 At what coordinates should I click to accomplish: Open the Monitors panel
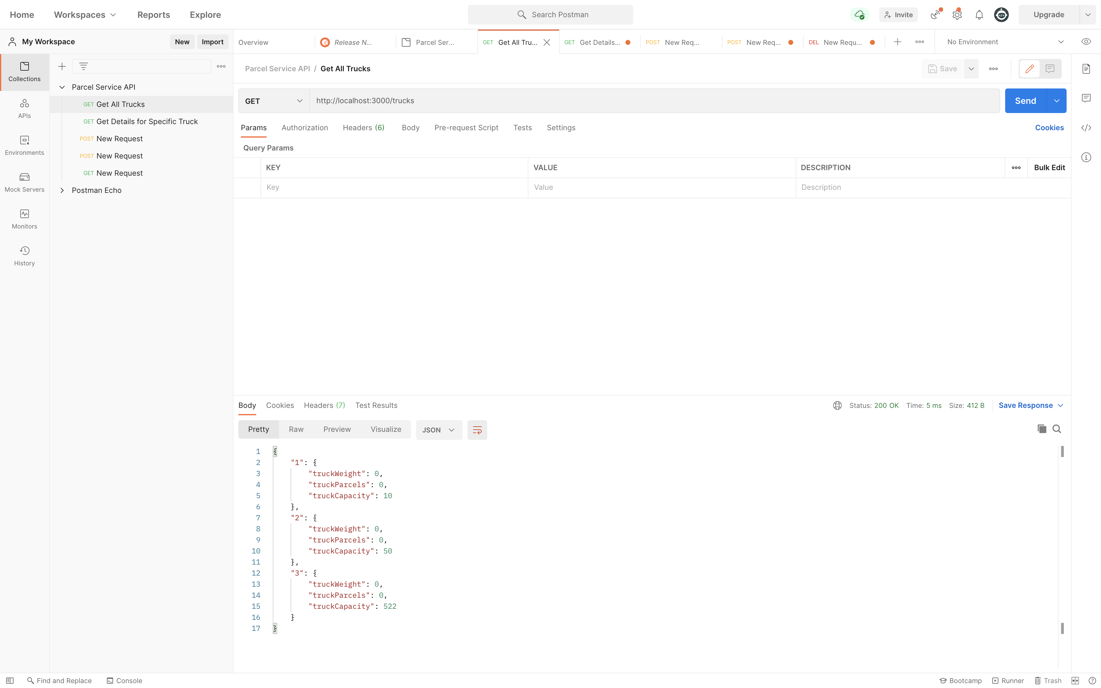pyautogui.click(x=24, y=218)
